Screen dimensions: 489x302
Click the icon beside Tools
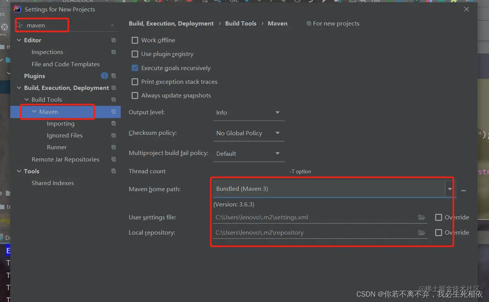(x=113, y=171)
